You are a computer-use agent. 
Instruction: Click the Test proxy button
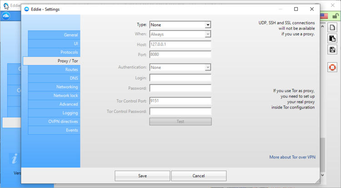[181, 122]
